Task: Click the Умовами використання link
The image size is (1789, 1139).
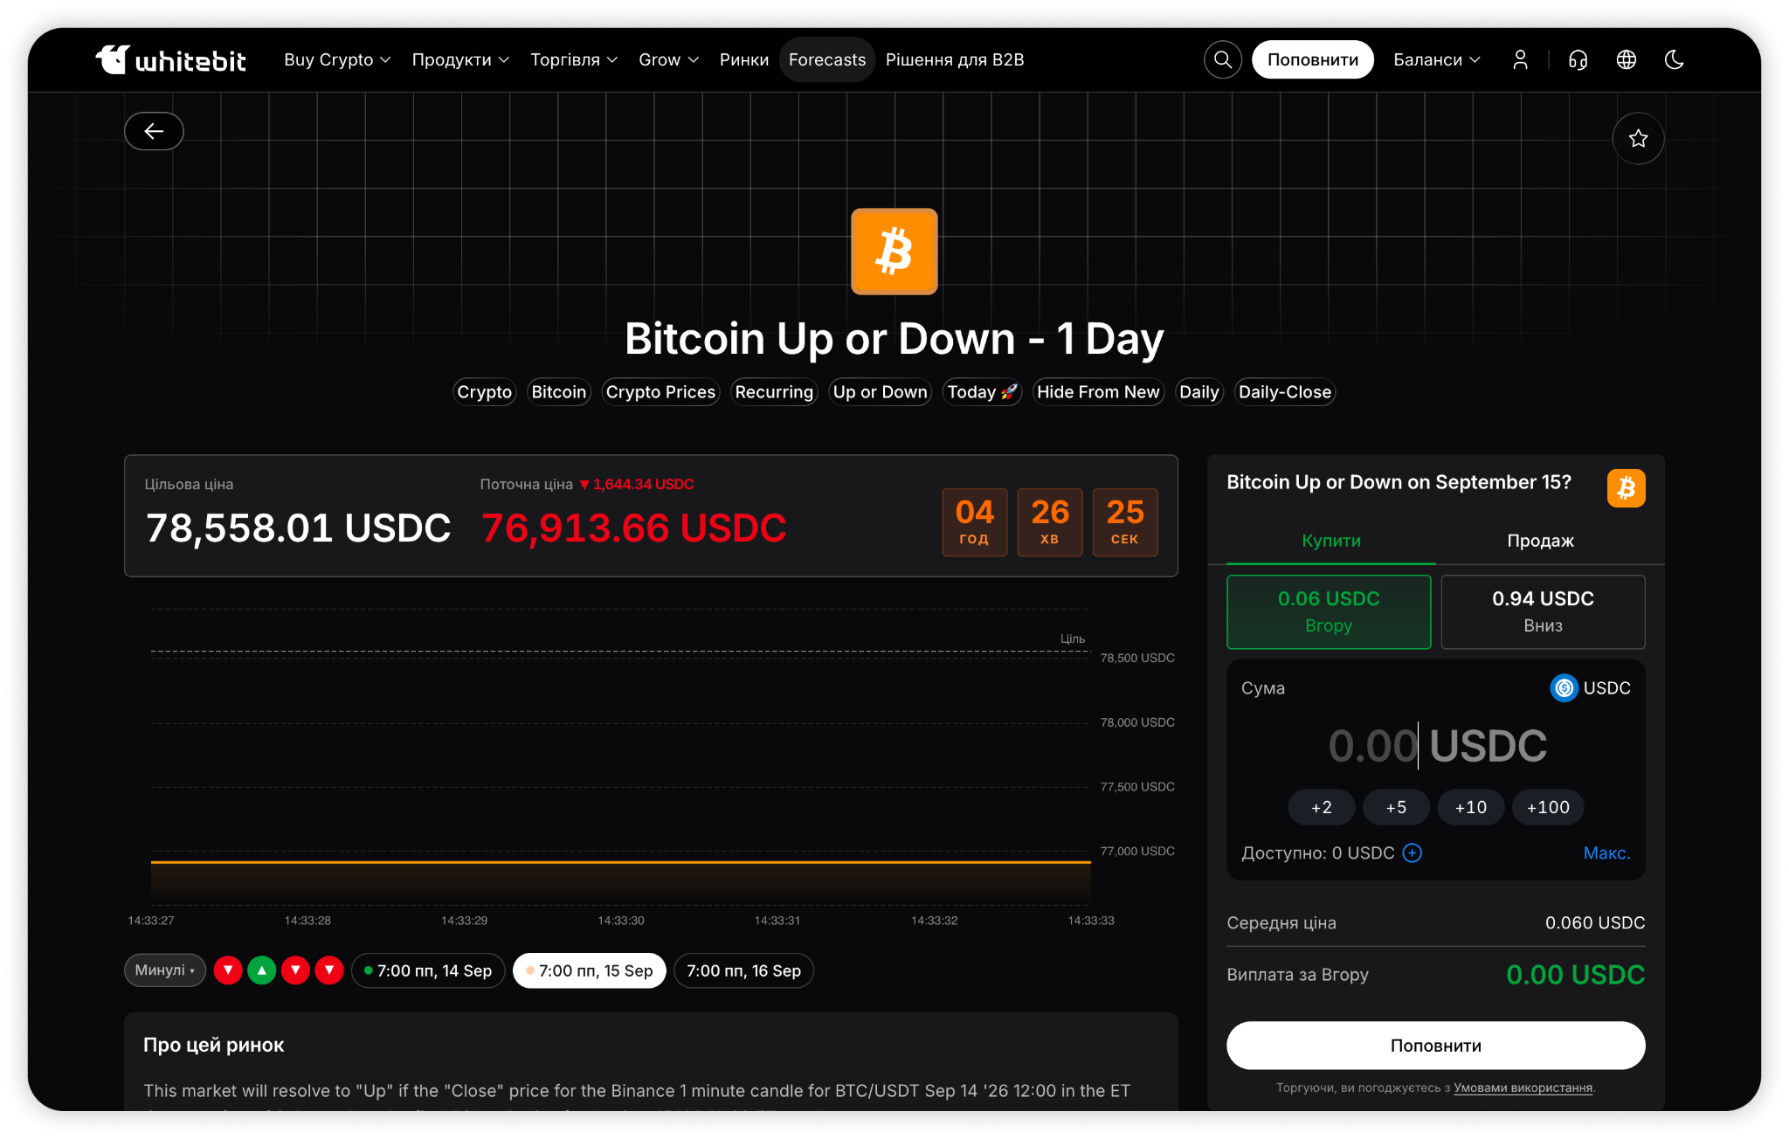Action: [x=1523, y=1087]
